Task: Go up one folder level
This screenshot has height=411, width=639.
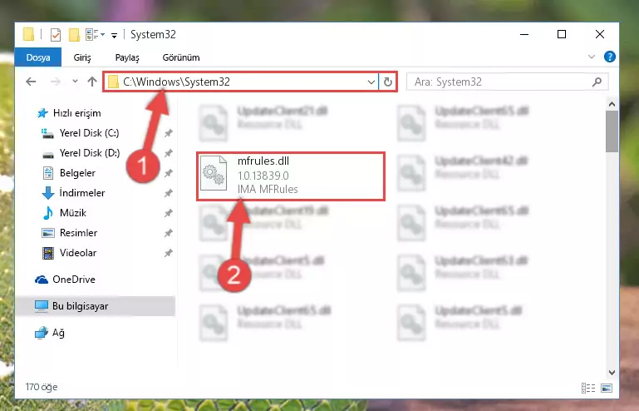Action: (92, 82)
